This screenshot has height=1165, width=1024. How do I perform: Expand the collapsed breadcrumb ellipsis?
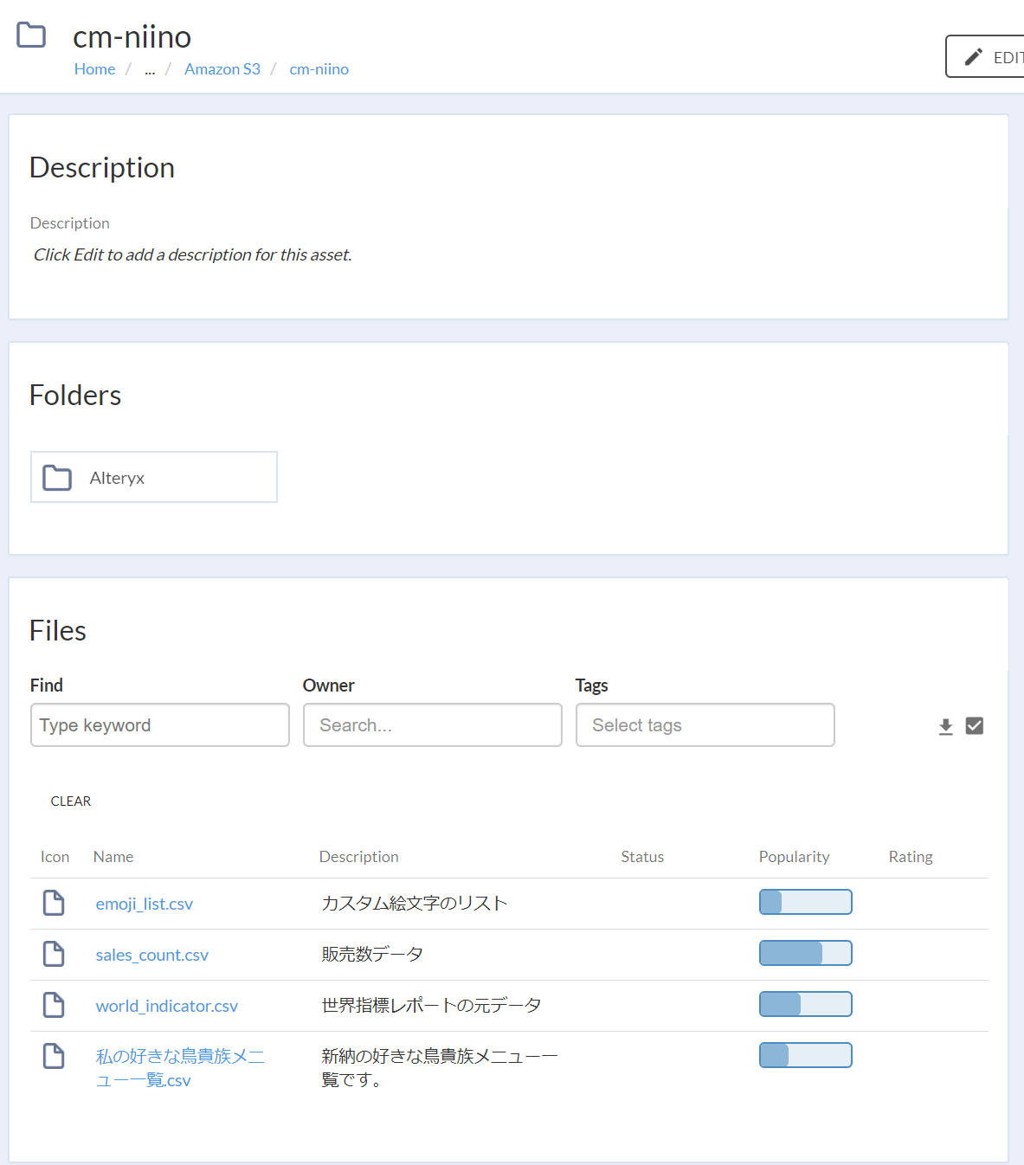[x=149, y=69]
